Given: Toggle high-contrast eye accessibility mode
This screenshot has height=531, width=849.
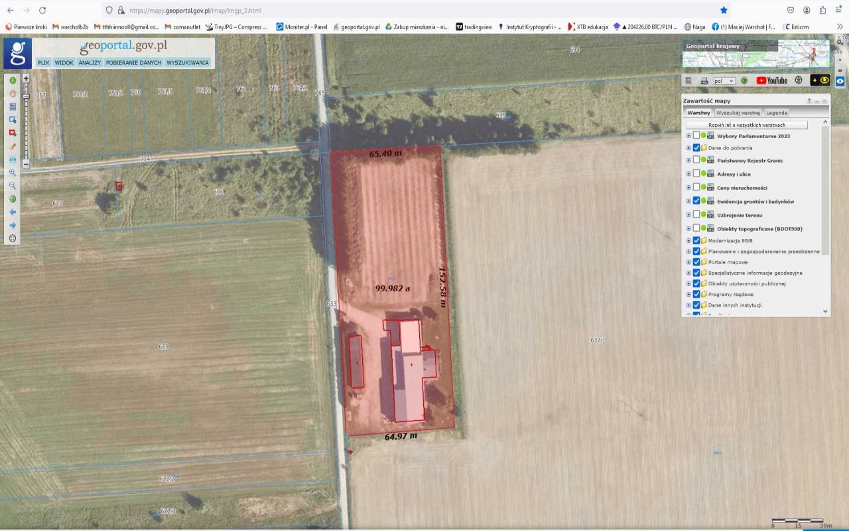Looking at the screenshot, I should click(x=824, y=80).
